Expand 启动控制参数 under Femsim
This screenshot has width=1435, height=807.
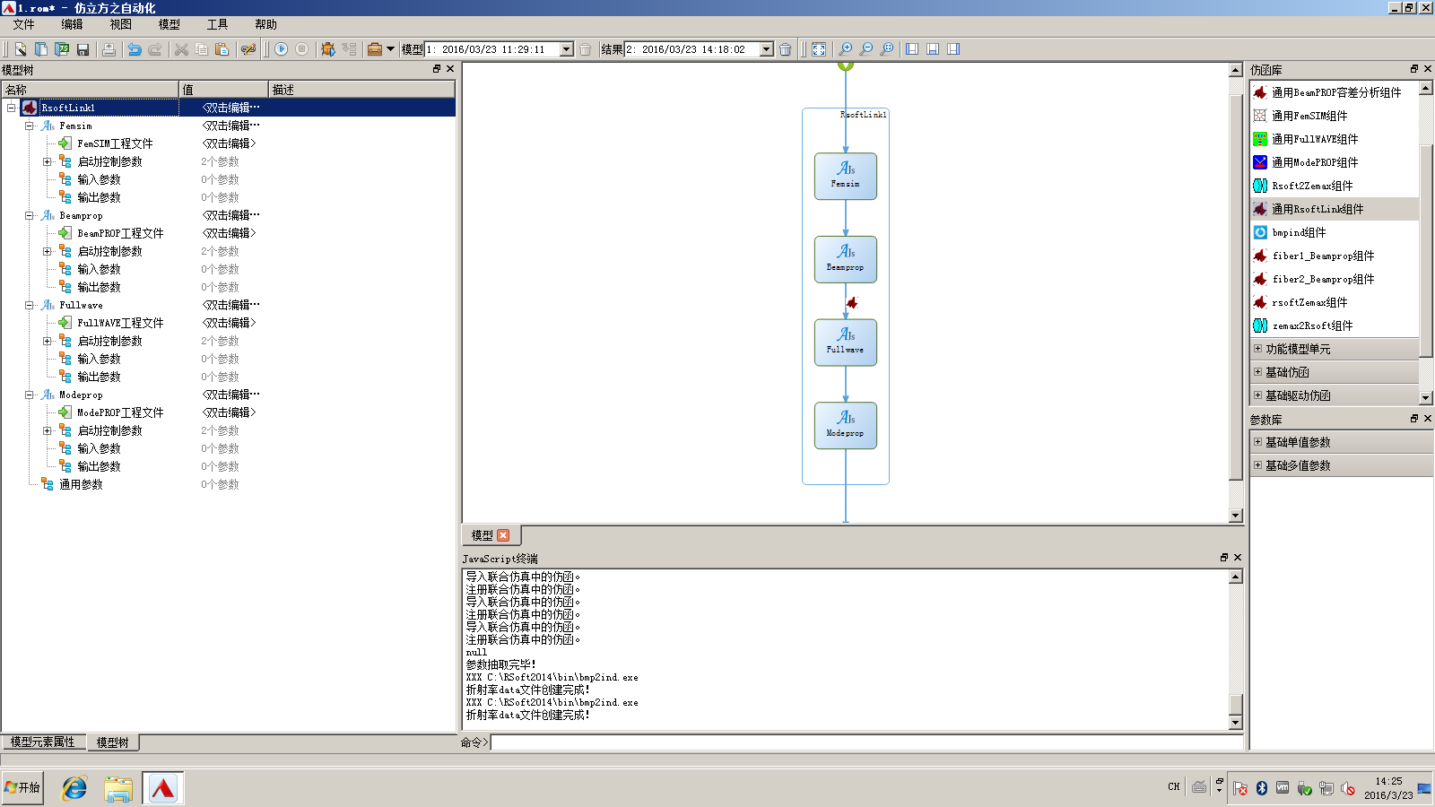pyautogui.click(x=48, y=161)
